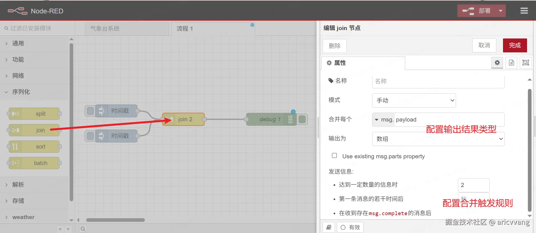Expand the 通用 palette category
Screen dimensions: 536x233
[x=34, y=43]
